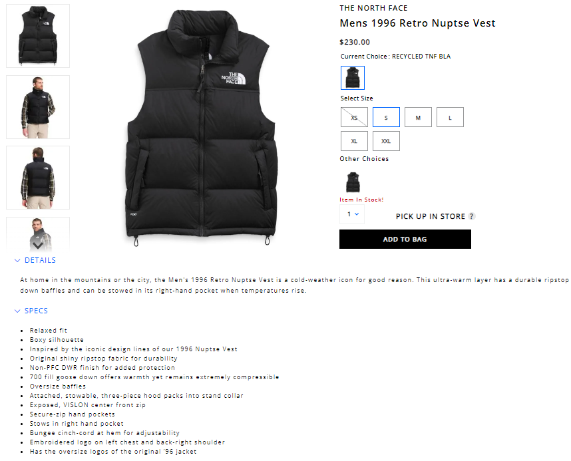Select size M
The height and width of the screenshot is (461, 571).
click(x=418, y=117)
